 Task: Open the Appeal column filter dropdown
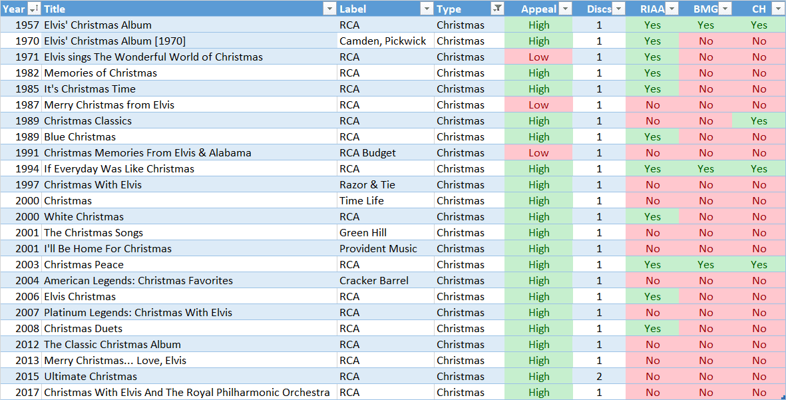(566, 9)
